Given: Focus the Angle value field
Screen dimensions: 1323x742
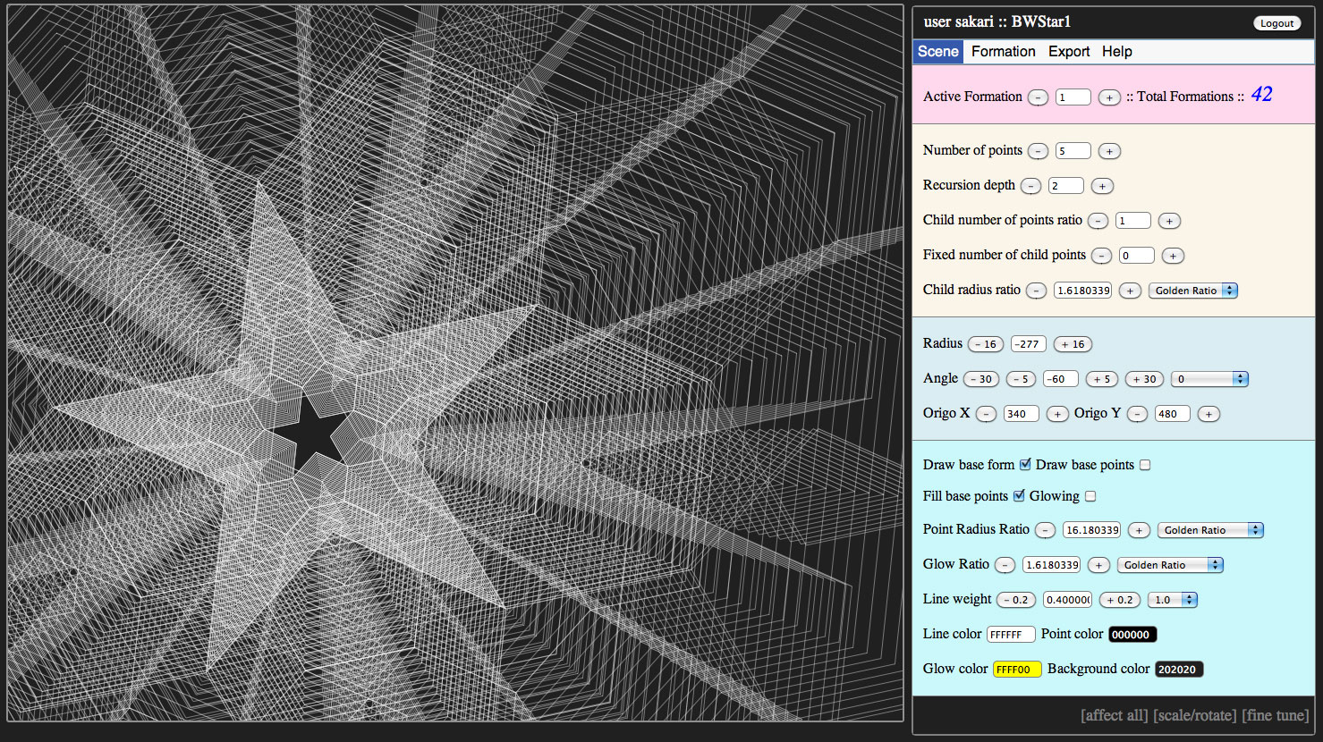Looking at the screenshot, I should pos(1061,379).
